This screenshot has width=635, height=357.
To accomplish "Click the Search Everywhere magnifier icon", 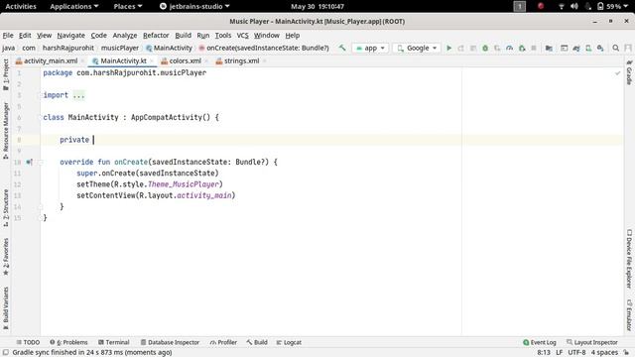I will pos(615,48).
